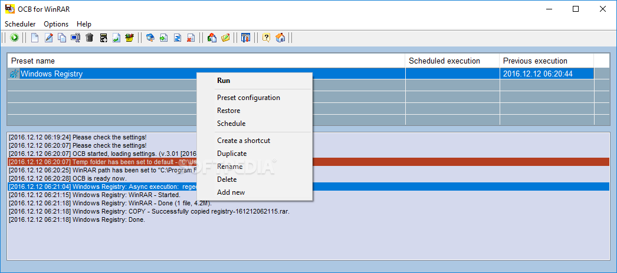Select the red Temp folder default log line
The height and width of the screenshot is (273, 617).
point(309,162)
